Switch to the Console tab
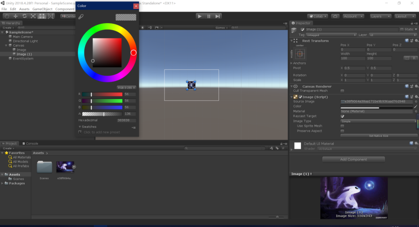Image resolution: width=419 pixels, height=227 pixels. [x=30, y=144]
